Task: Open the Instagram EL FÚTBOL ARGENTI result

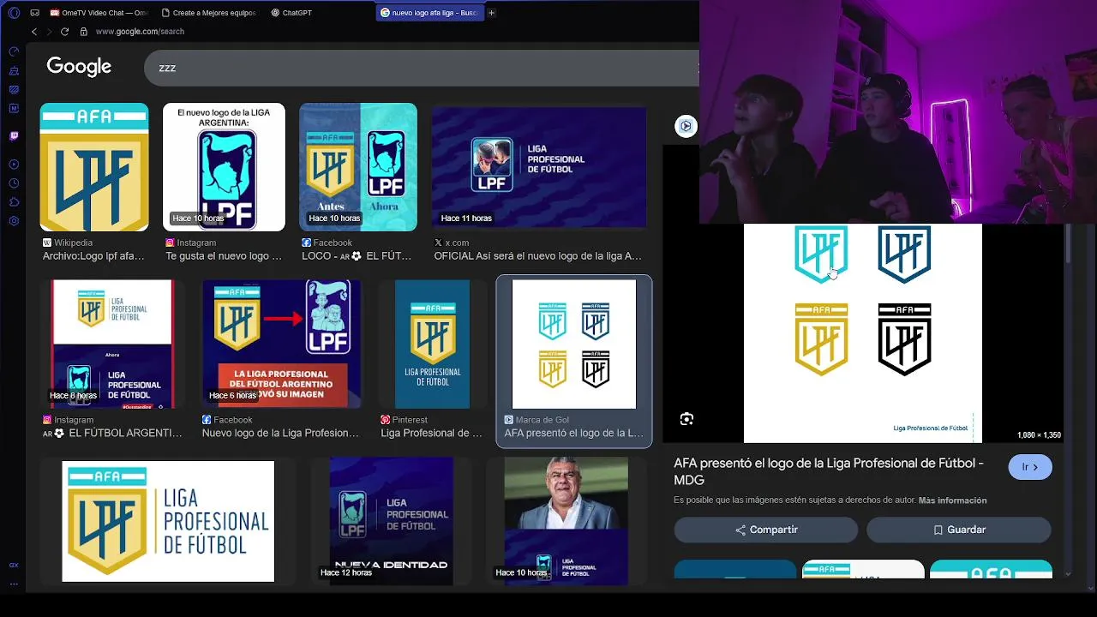Action: (113, 433)
